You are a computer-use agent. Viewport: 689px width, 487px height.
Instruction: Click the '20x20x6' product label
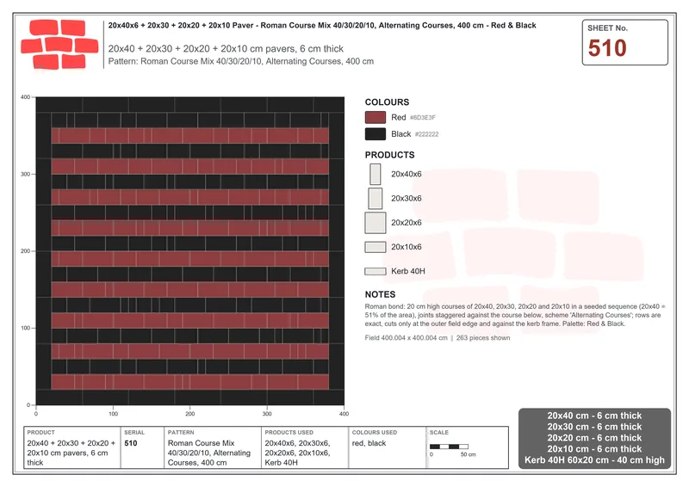click(x=406, y=223)
